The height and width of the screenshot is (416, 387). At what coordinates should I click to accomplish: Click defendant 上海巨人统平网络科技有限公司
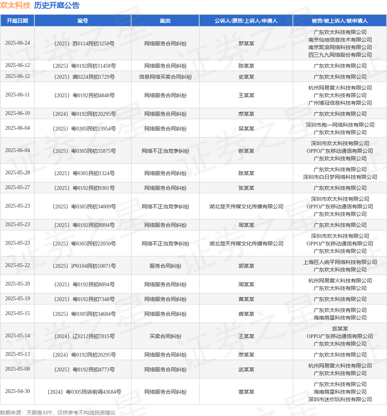340,262
